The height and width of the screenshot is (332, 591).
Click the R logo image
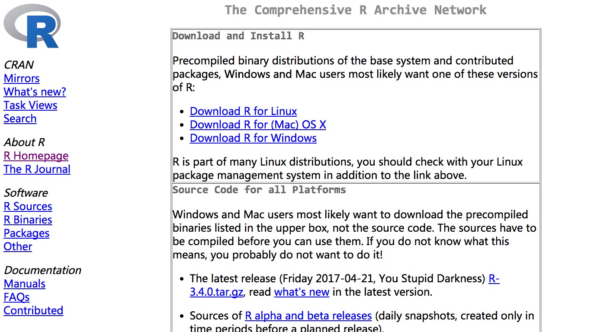pos(32,26)
